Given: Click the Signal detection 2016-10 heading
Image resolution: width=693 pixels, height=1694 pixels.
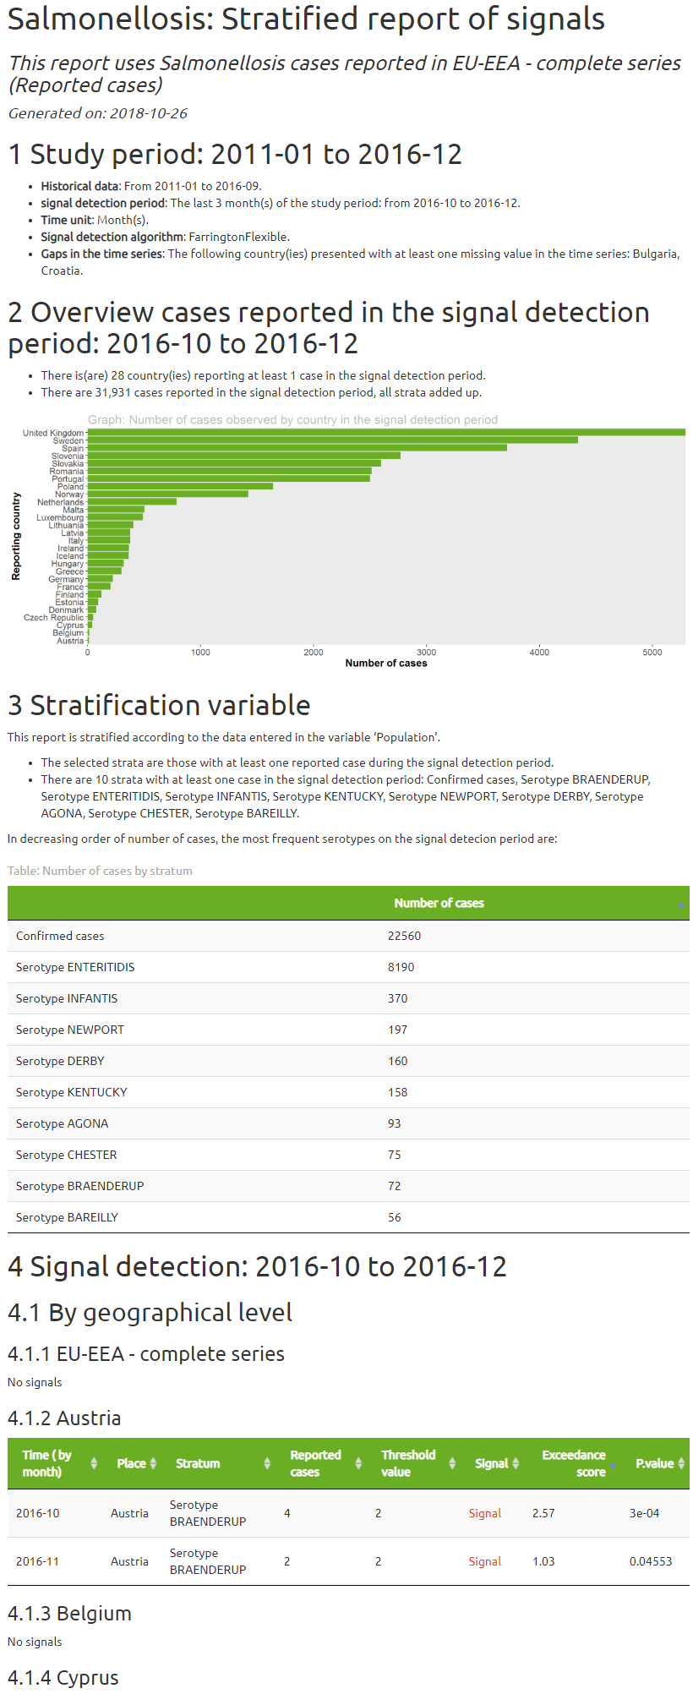Looking at the screenshot, I should 257,1266.
